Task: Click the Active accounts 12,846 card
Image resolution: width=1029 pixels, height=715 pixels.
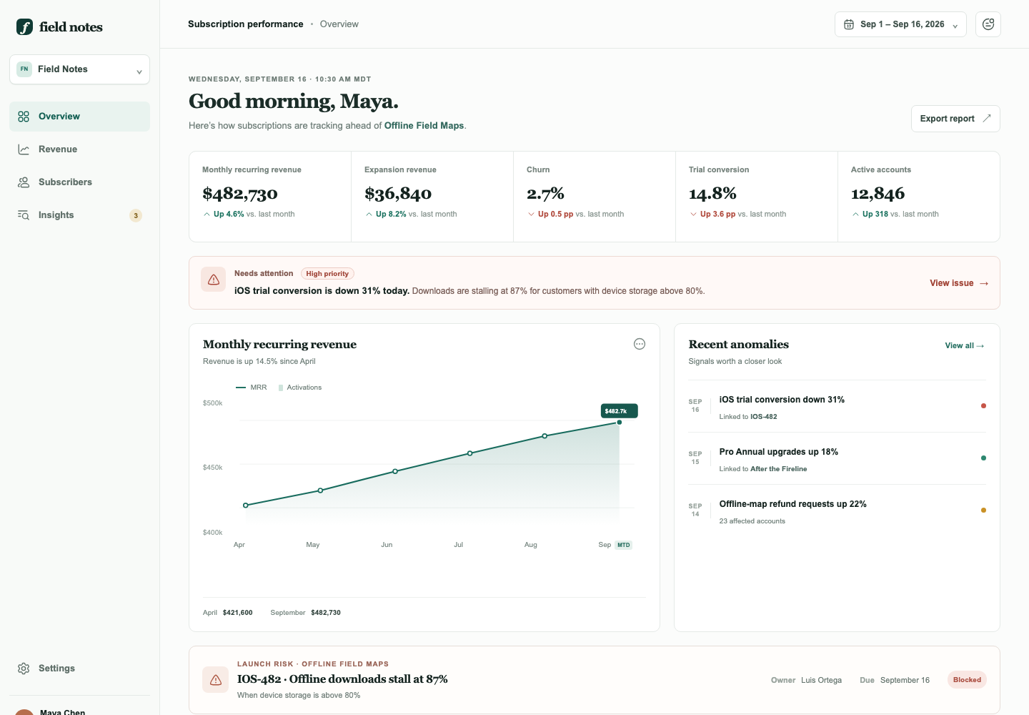Action: click(919, 197)
